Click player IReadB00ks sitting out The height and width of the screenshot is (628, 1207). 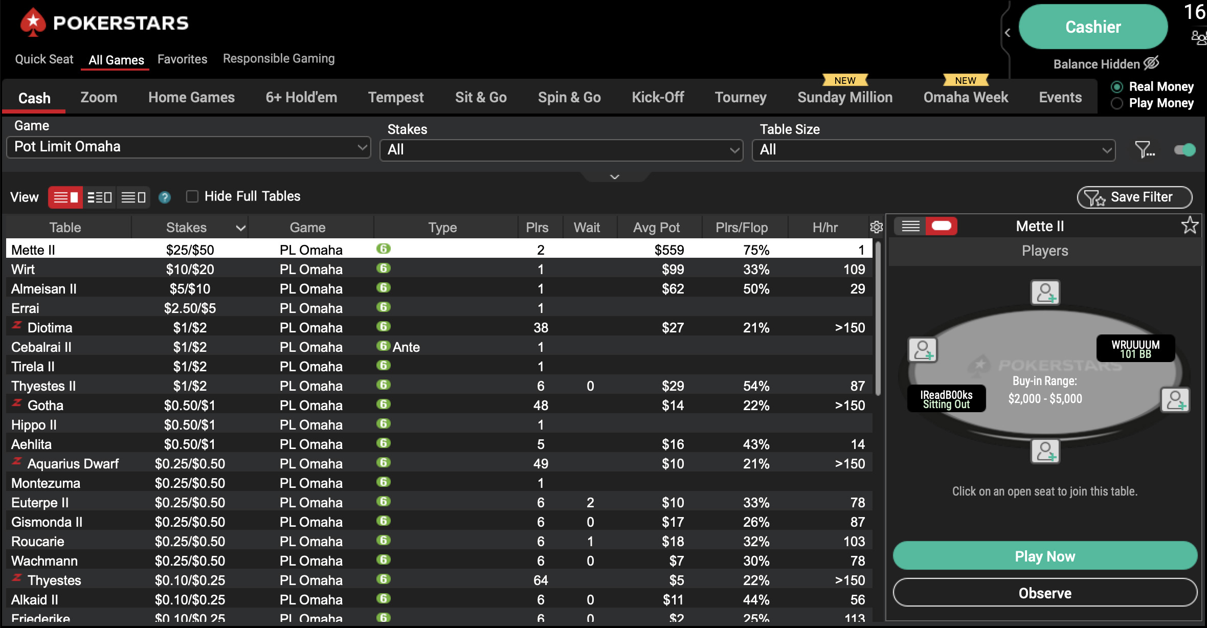point(946,399)
